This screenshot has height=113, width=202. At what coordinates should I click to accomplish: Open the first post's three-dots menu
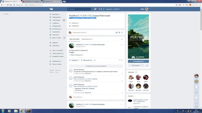click(x=122, y=45)
